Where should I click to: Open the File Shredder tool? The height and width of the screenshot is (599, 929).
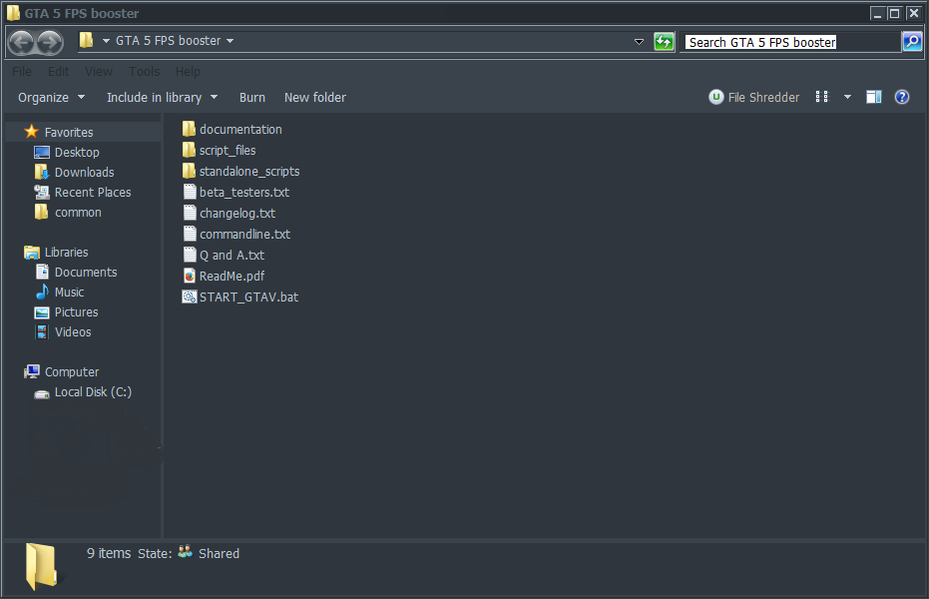[753, 97]
